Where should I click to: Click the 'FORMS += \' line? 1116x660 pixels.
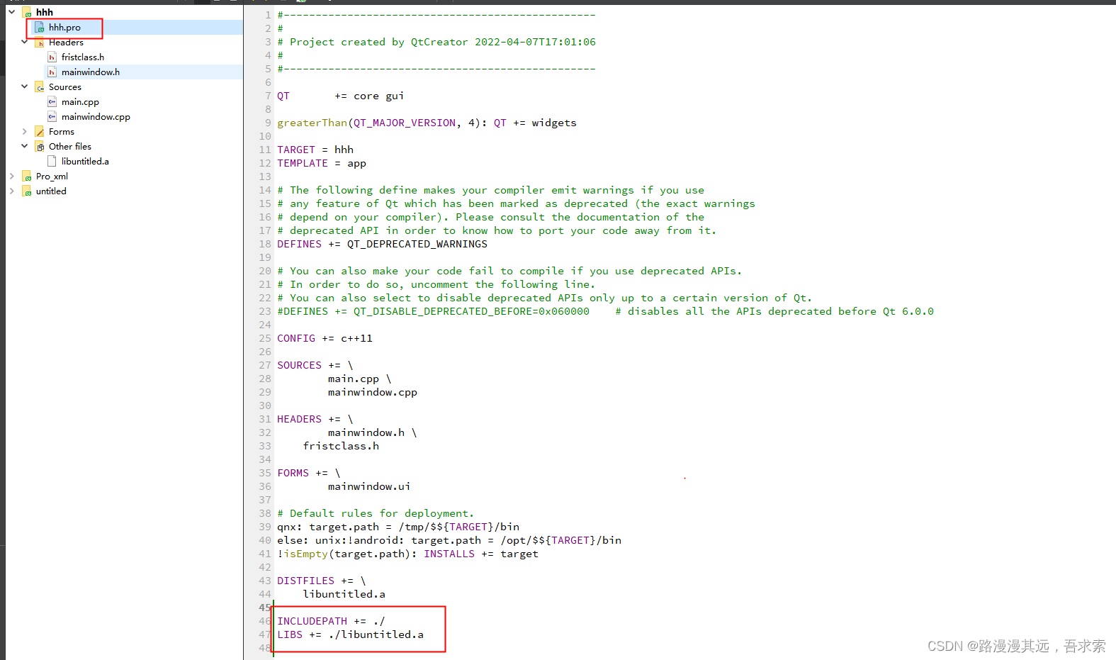coord(309,473)
